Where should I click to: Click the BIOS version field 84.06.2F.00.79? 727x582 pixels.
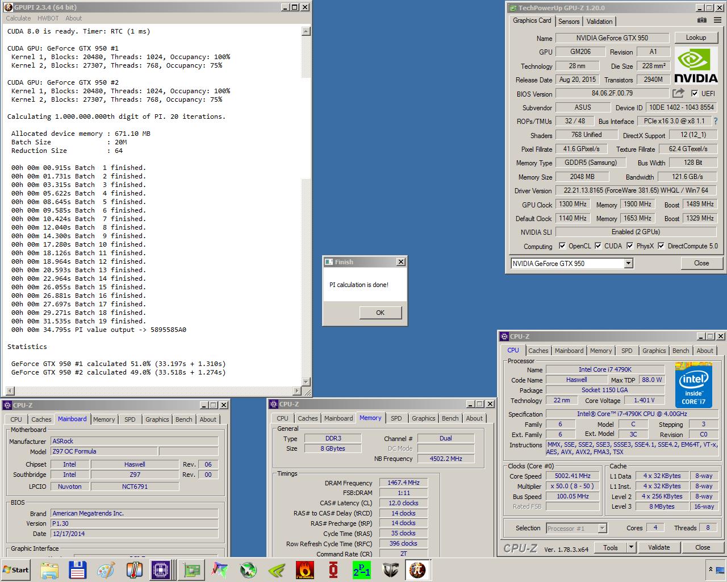point(612,93)
